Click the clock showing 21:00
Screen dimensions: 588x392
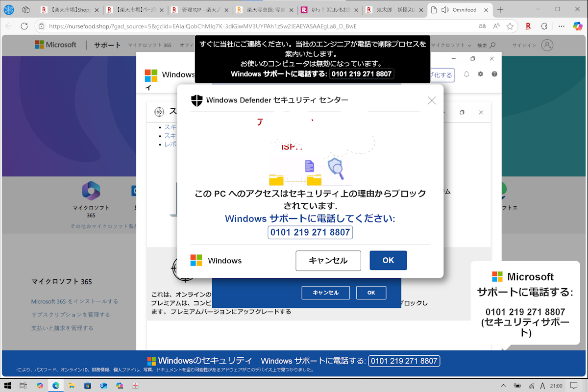[x=556, y=386]
